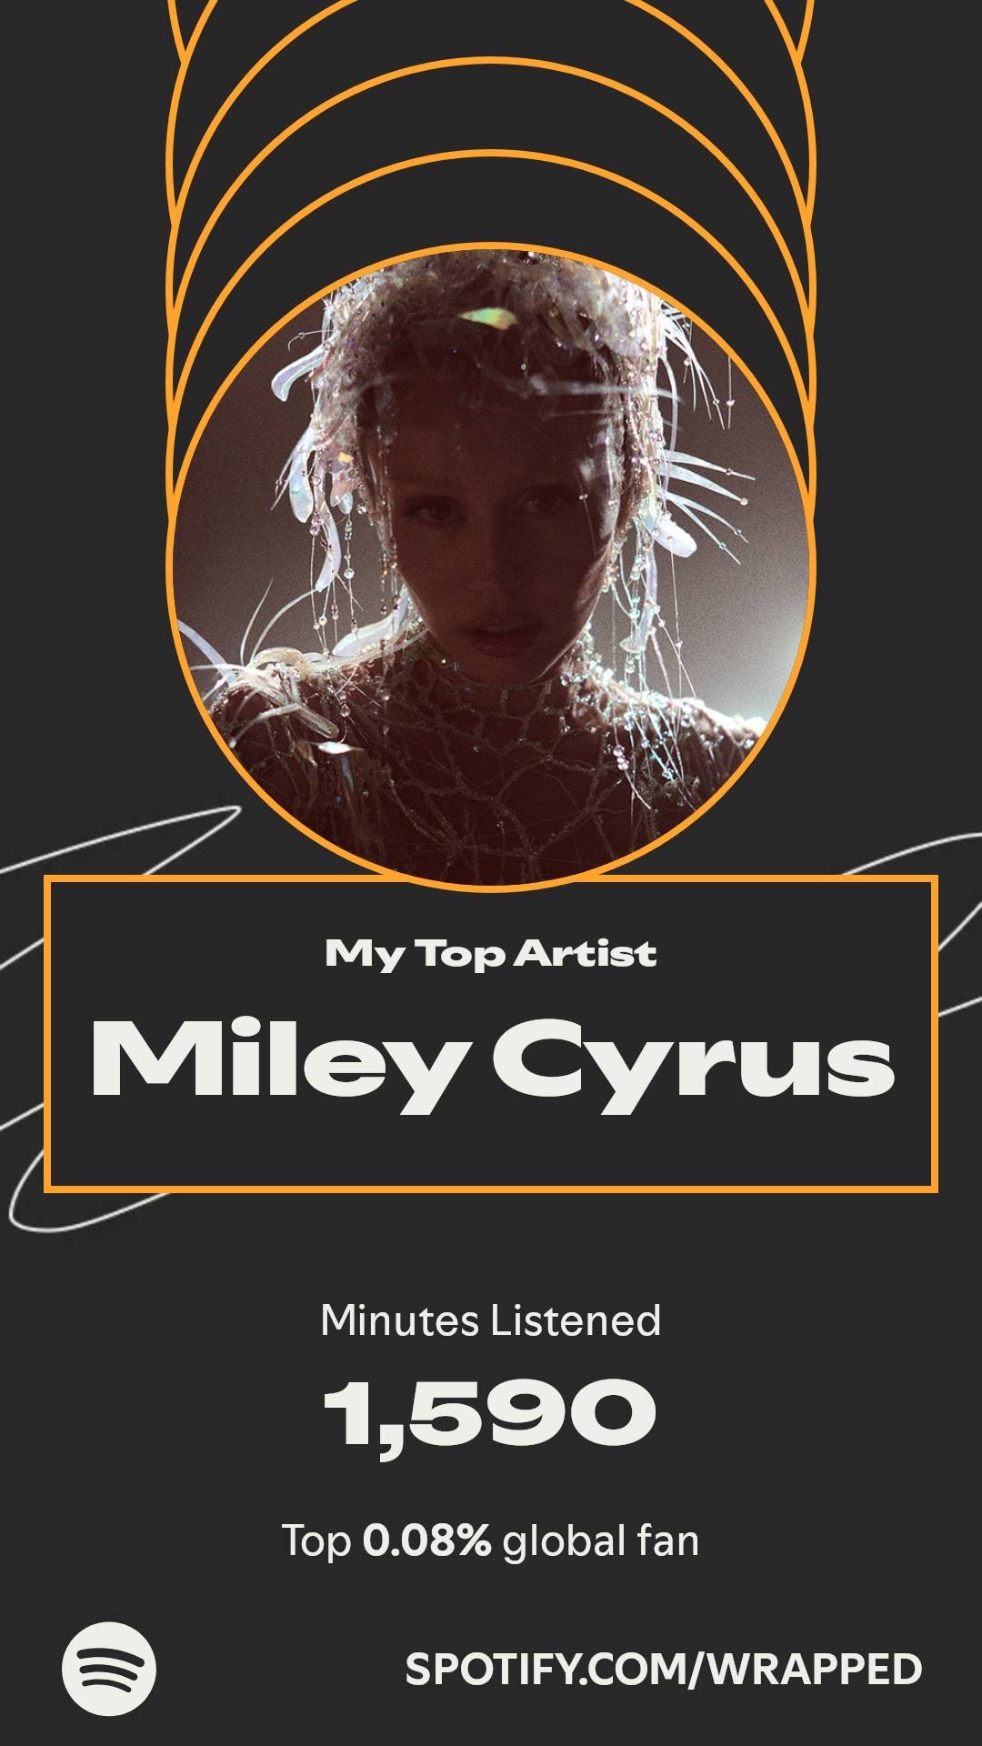This screenshot has width=982, height=1746.
Task: Select the "My Top Artist" heading
Action: tap(491, 954)
